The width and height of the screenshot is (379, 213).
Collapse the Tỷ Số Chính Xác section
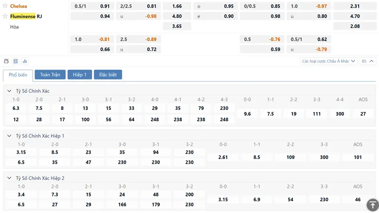[9, 91]
